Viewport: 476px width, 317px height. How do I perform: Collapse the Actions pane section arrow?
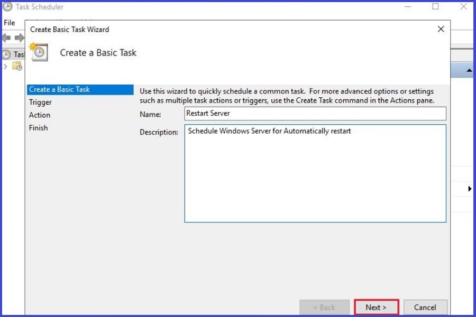pyautogui.click(x=469, y=70)
